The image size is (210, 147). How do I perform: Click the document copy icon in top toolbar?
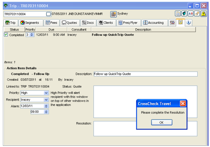178,13
